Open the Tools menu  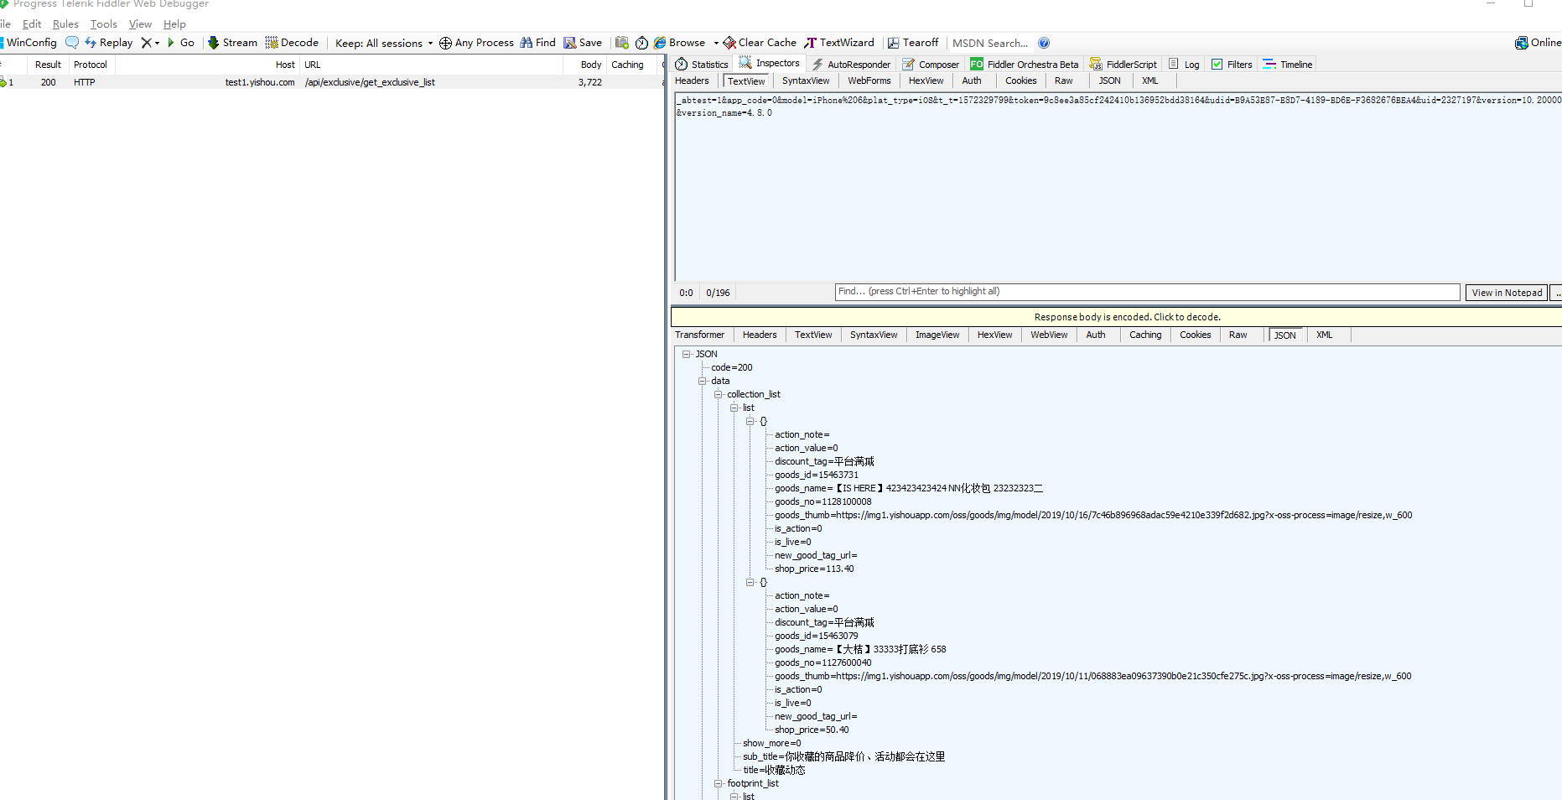tap(104, 24)
